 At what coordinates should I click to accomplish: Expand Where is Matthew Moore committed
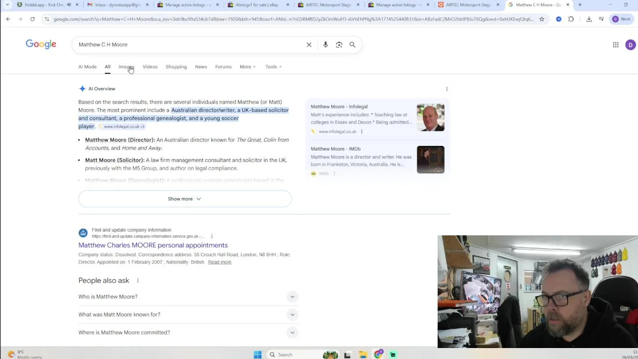[188, 333]
